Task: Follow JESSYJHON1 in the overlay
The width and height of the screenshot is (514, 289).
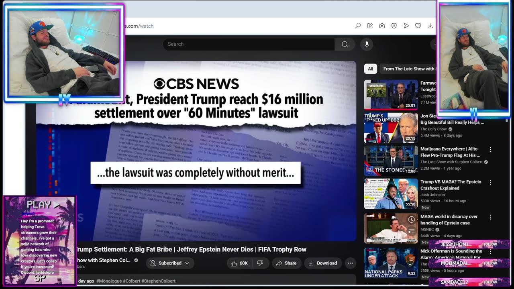Action: [490, 244]
